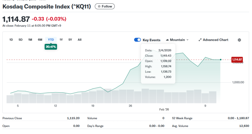
Task: Follow the Kosdaq Composite Index
Action: coord(105,6)
